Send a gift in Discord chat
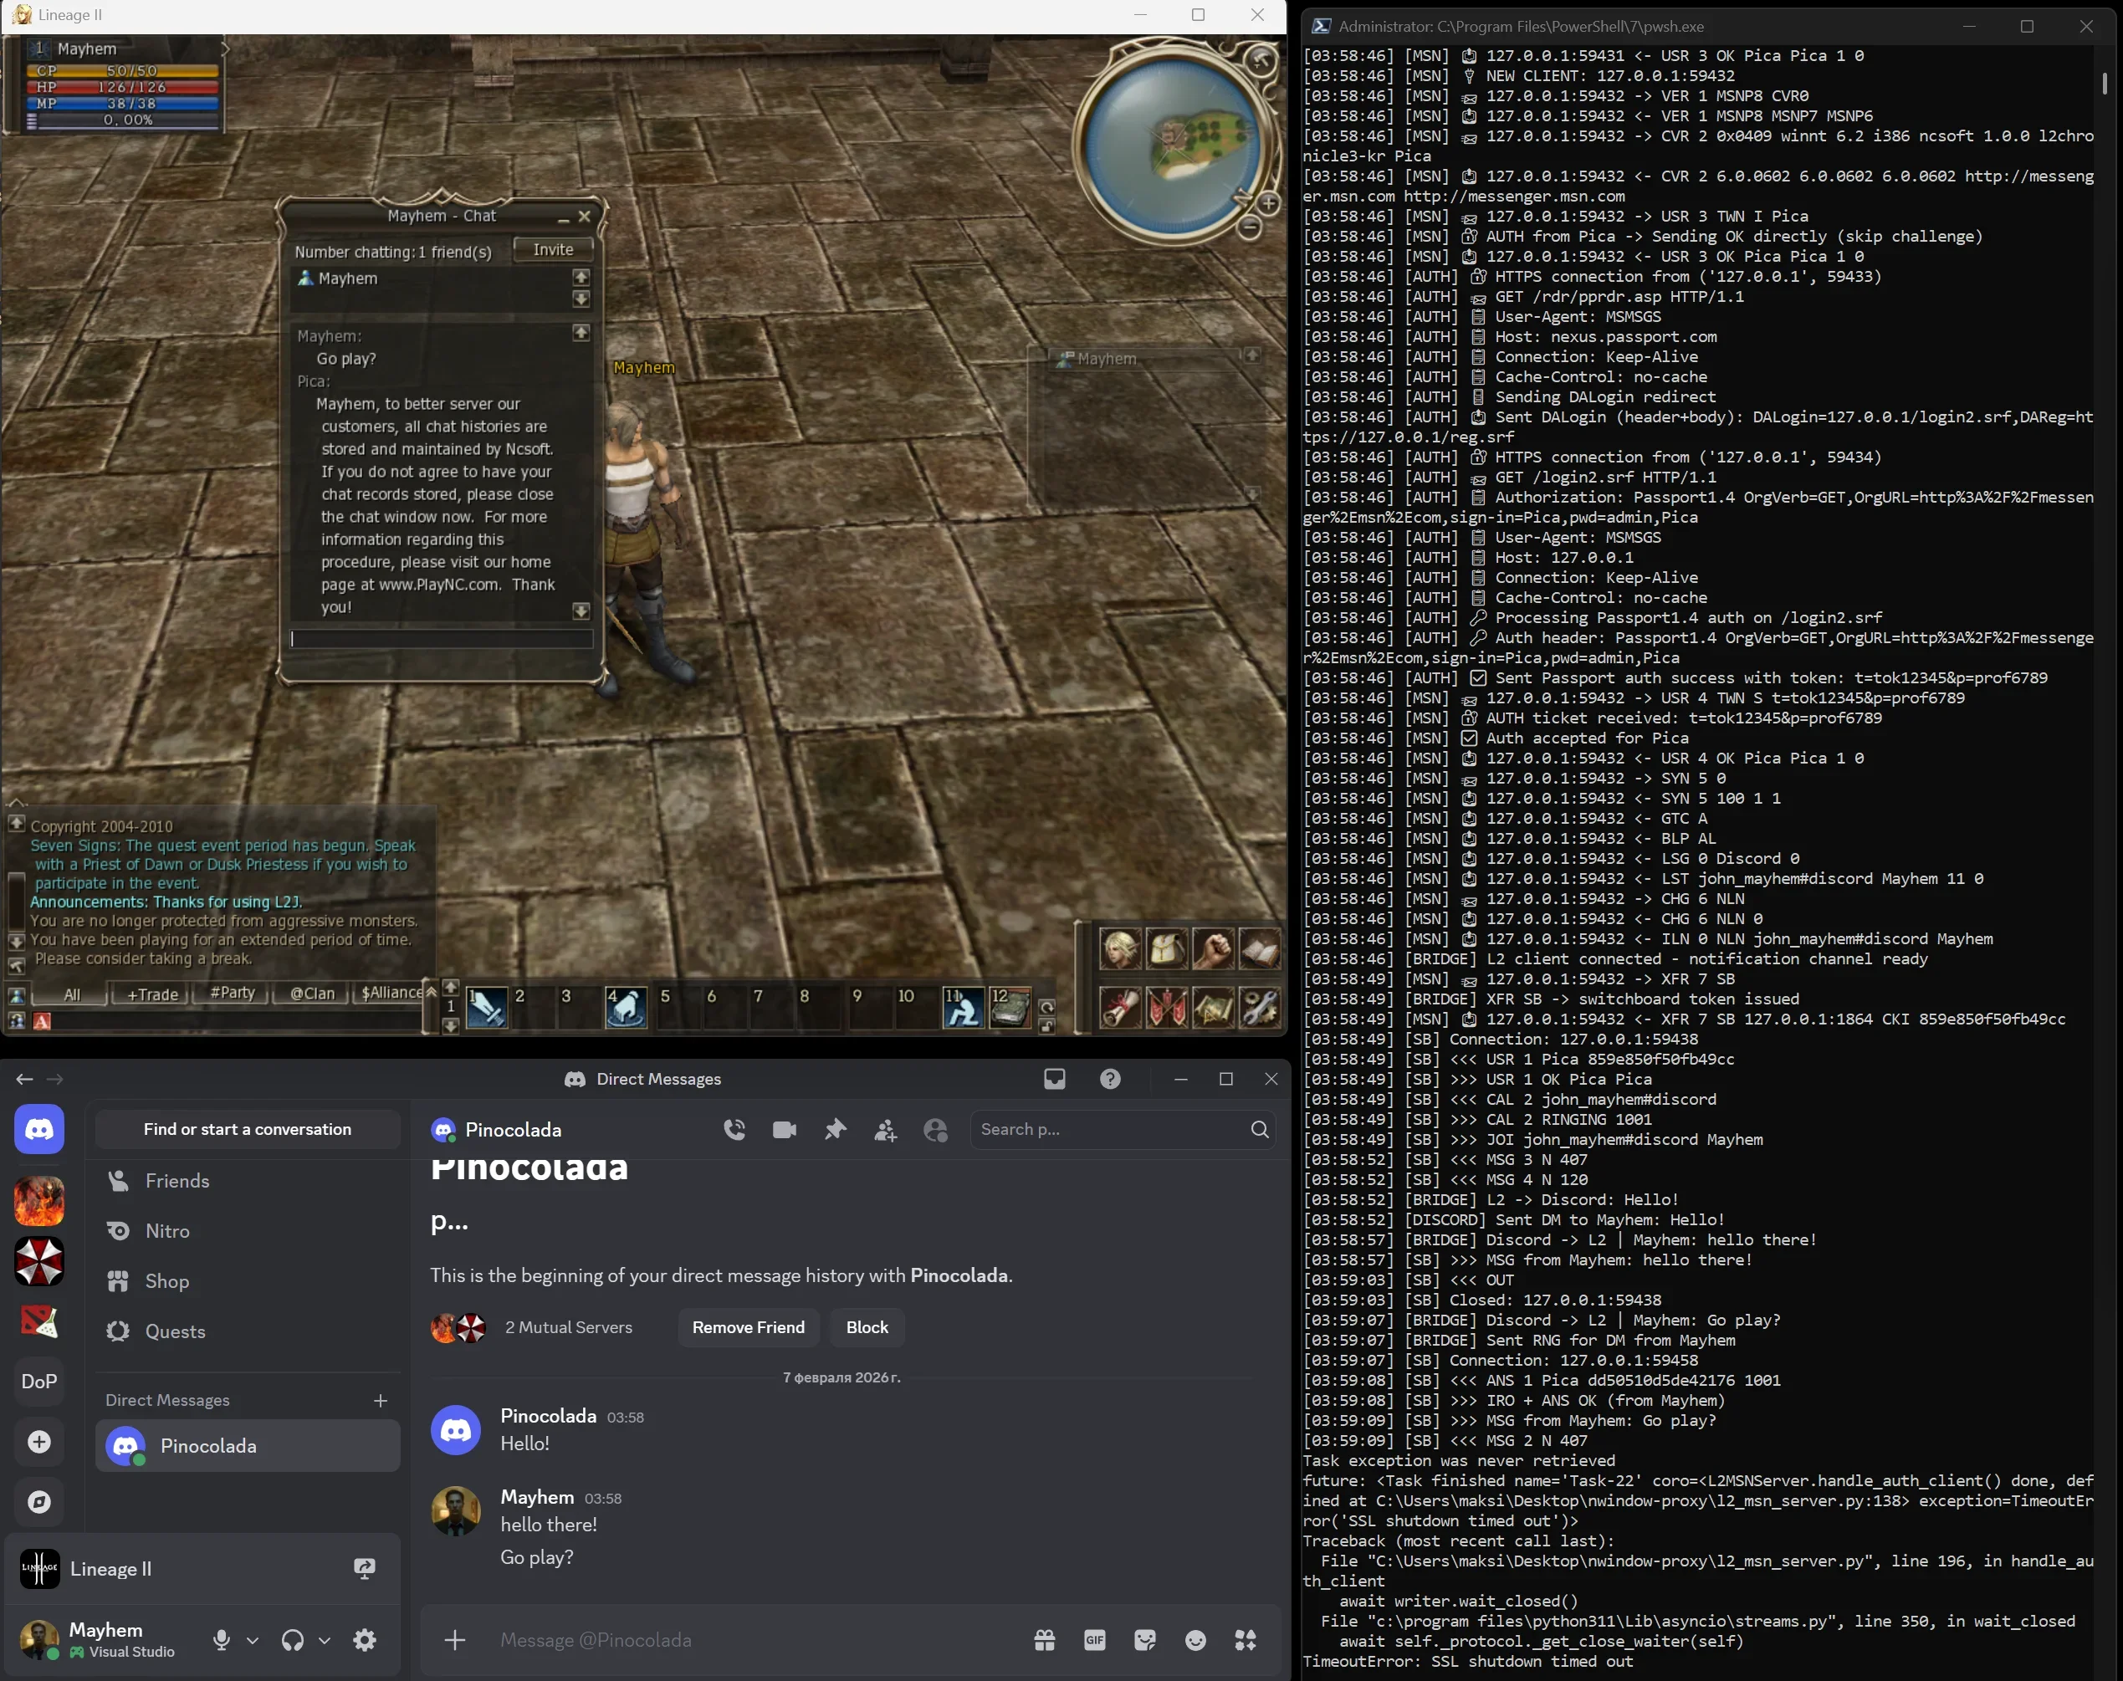This screenshot has height=1681, width=2123. coord(1044,1640)
